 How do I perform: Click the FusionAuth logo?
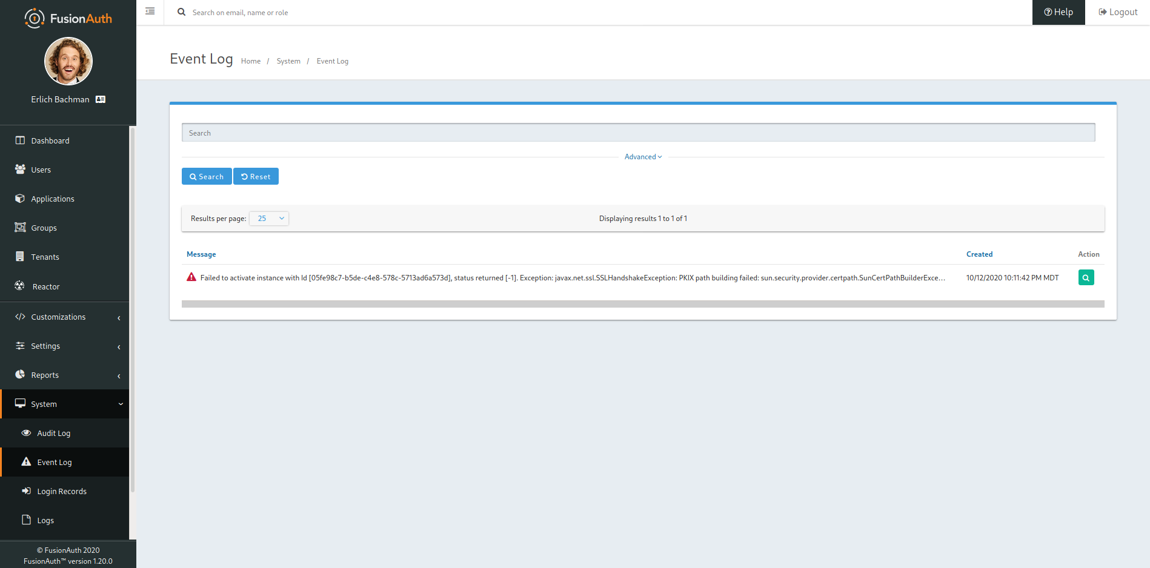67,18
